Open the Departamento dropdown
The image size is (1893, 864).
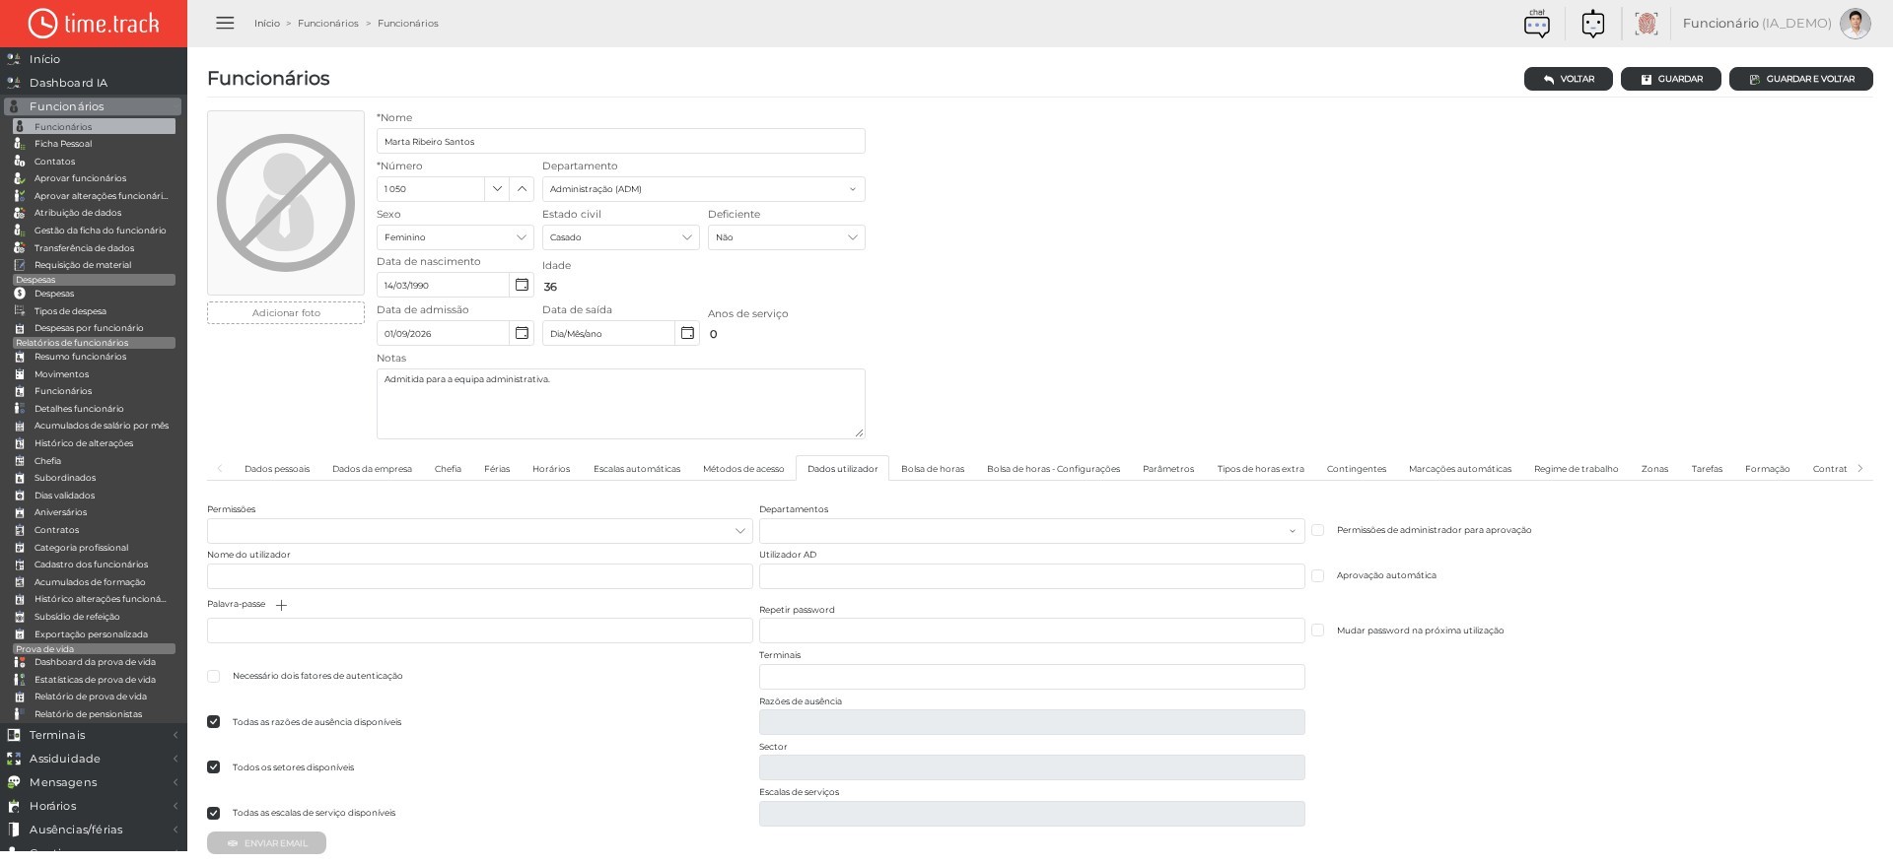point(703,189)
